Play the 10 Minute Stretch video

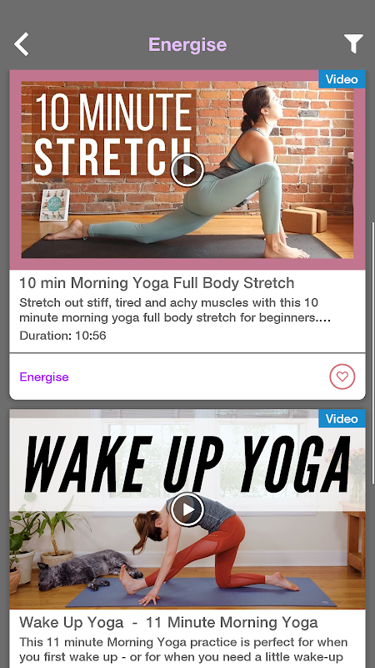(x=187, y=170)
